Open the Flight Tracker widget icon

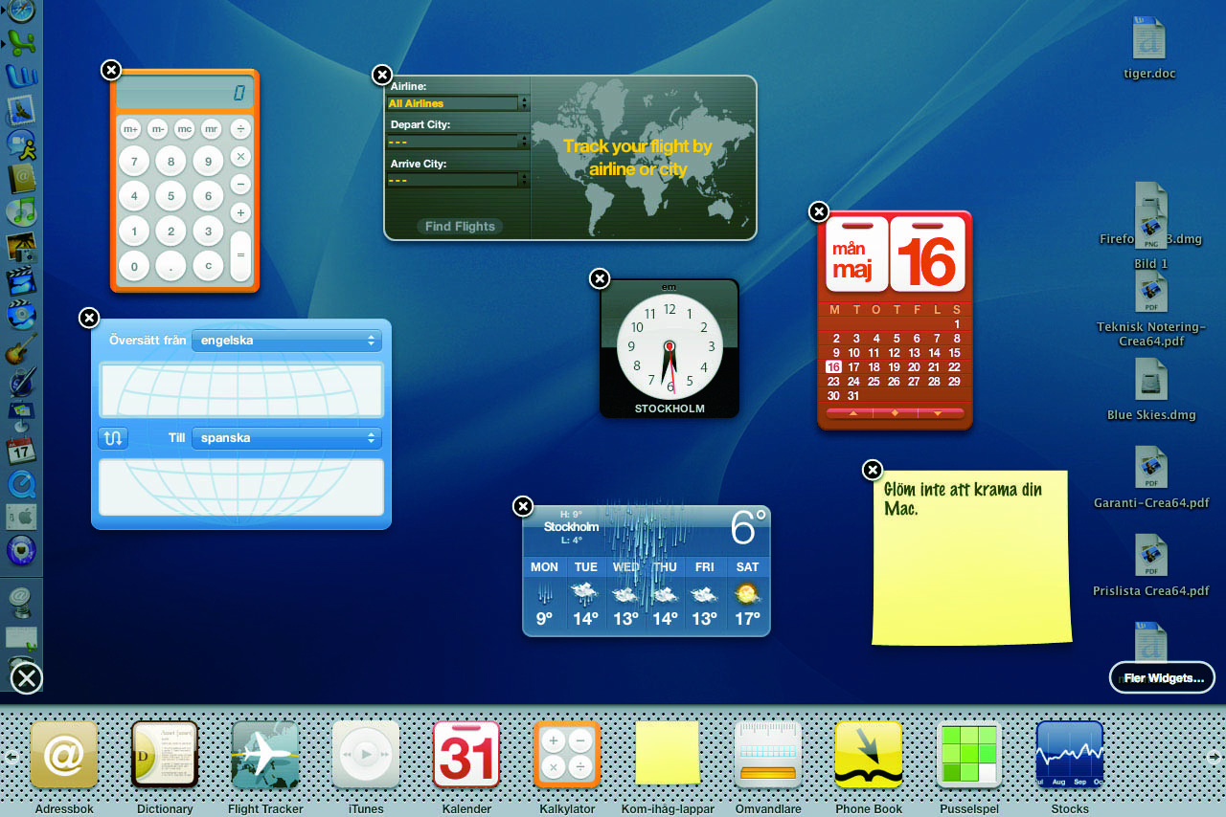click(x=265, y=754)
